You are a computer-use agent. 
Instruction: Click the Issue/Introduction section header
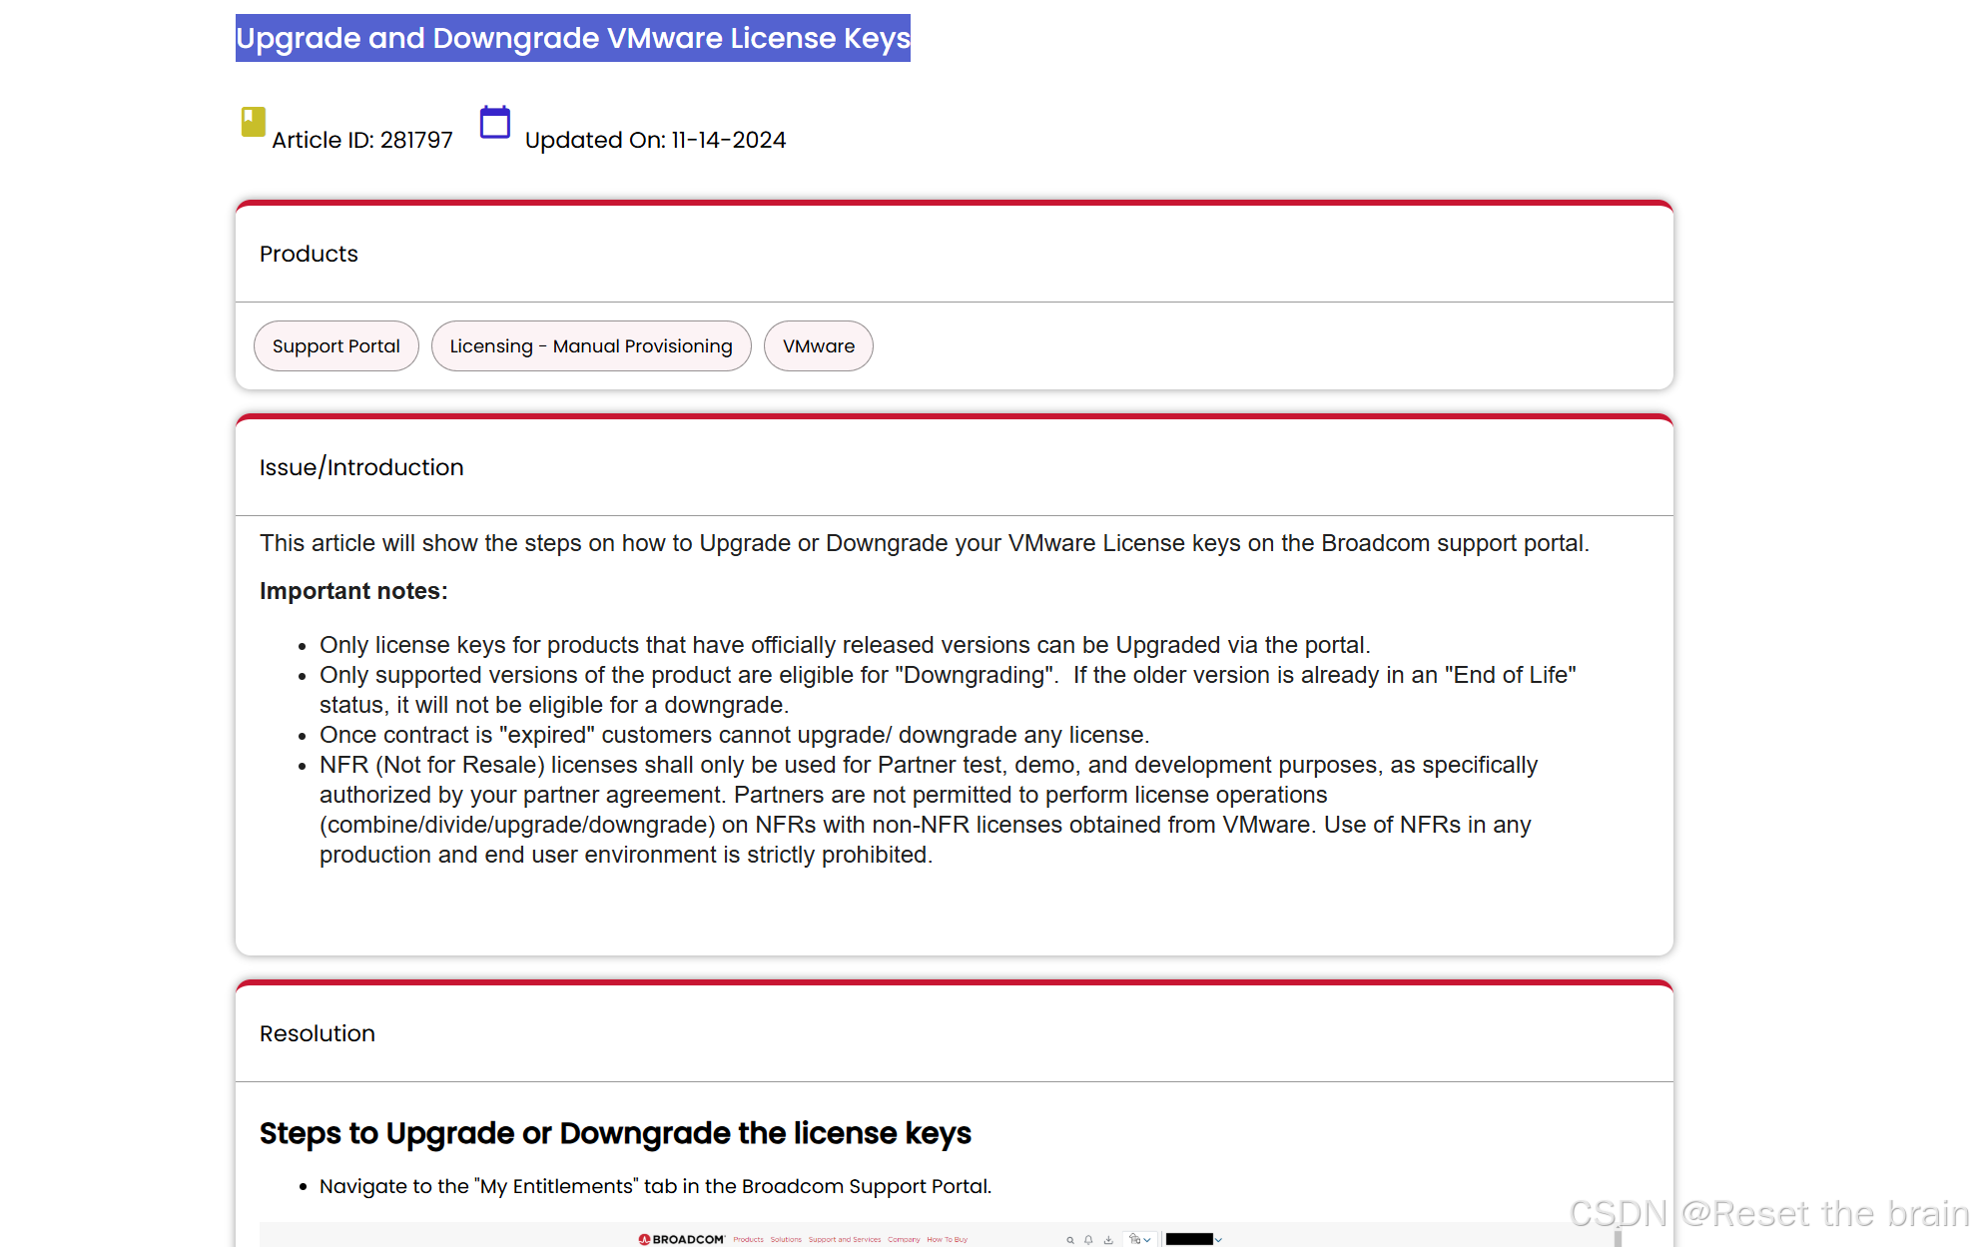point(361,467)
